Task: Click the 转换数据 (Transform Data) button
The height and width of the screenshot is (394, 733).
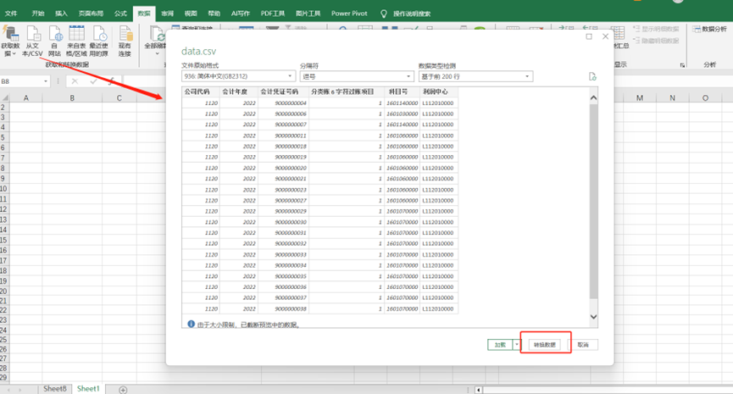Action: pos(545,345)
